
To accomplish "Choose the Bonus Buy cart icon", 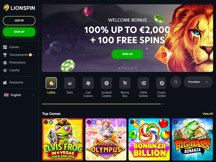I will click(125, 83).
